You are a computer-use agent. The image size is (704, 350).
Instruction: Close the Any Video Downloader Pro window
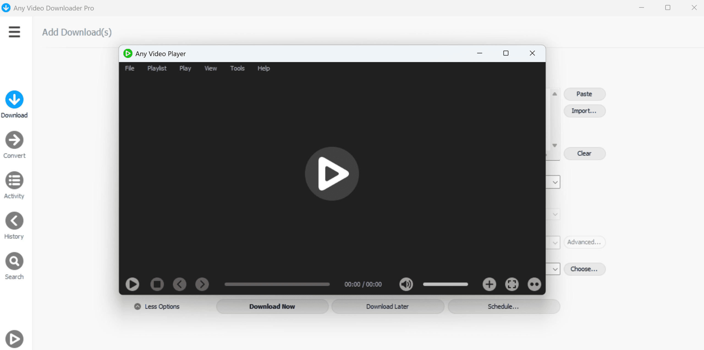694,8
